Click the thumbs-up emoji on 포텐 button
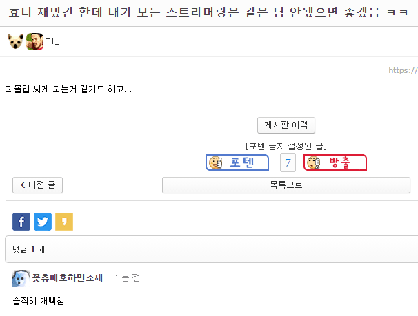Screen dimensions: 418x316 [216, 162]
